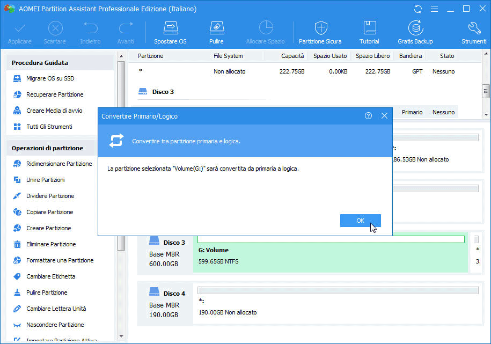Image resolution: width=491 pixels, height=344 pixels.
Task: Select G: Volume partition block
Action: click(x=331, y=253)
